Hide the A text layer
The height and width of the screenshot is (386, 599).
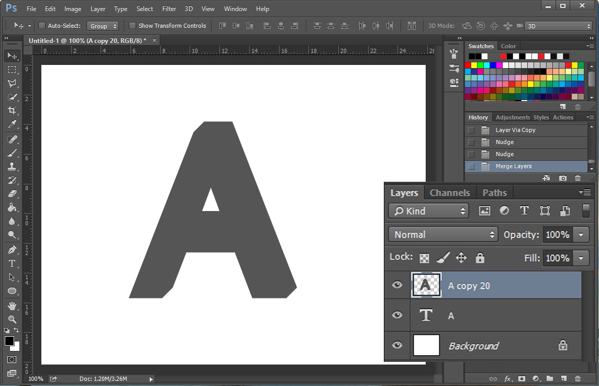397,315
